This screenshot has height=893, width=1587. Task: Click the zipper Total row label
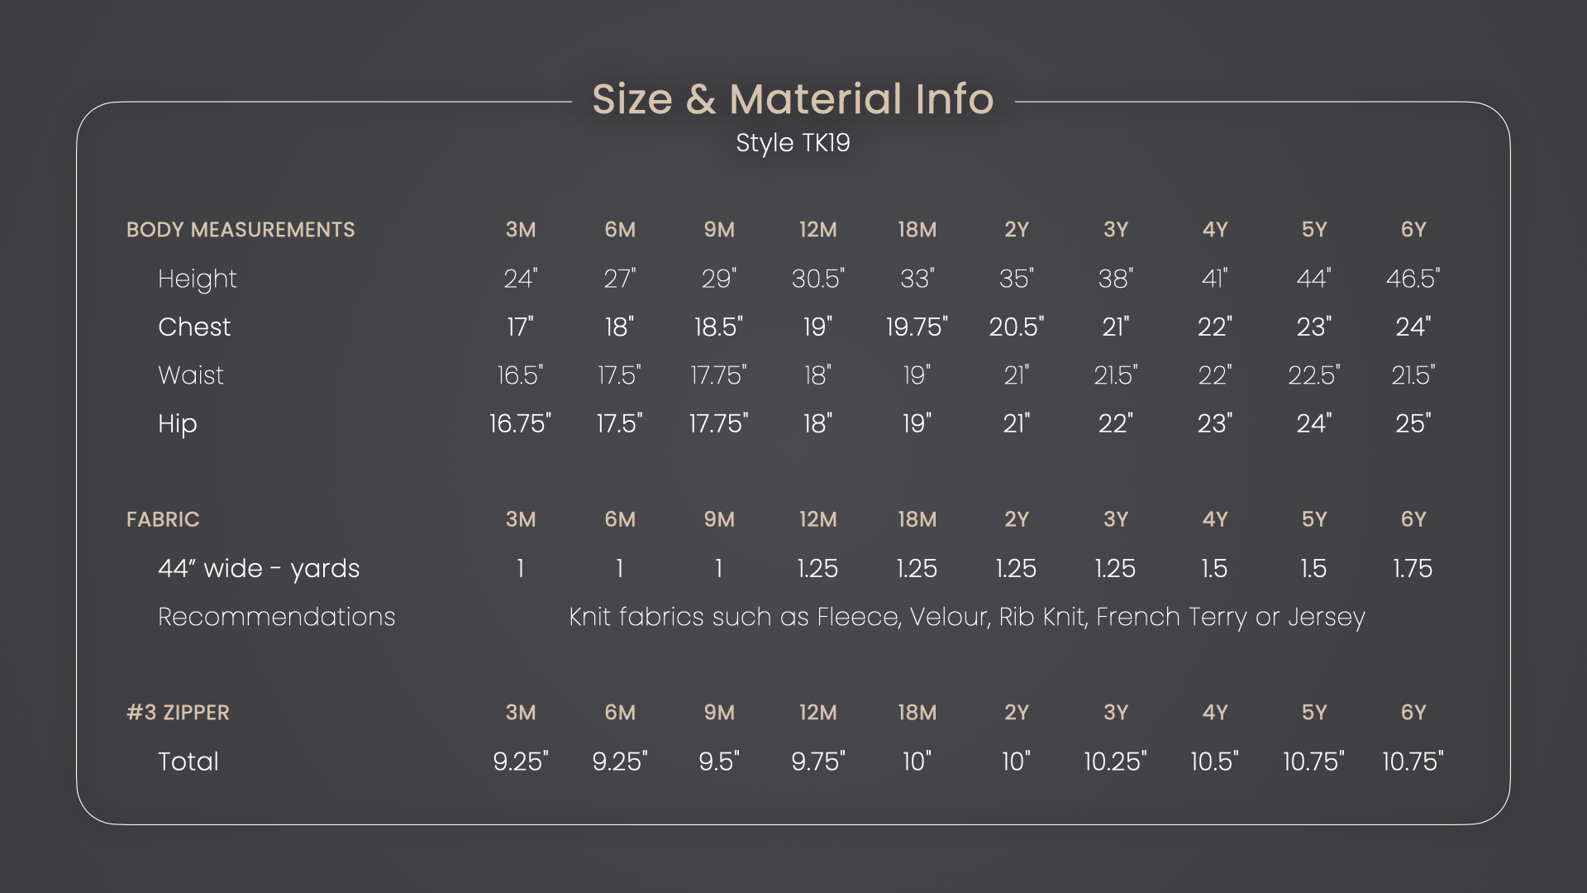(188, 762)
